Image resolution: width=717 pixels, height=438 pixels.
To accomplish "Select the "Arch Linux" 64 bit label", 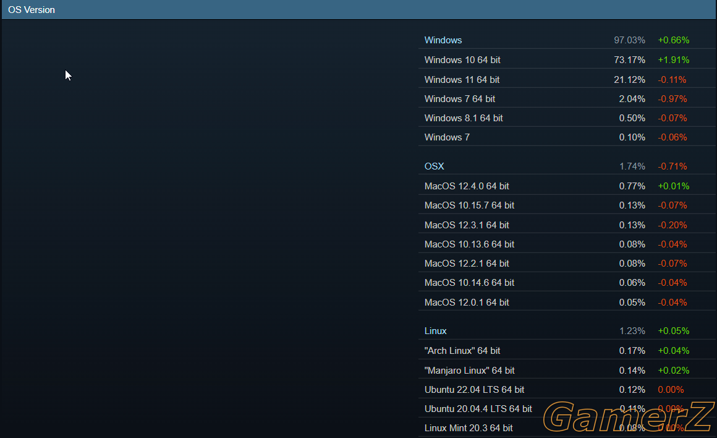I will [x=462, y=351].
